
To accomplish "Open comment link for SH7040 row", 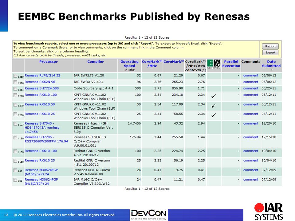I will [251, 123].
